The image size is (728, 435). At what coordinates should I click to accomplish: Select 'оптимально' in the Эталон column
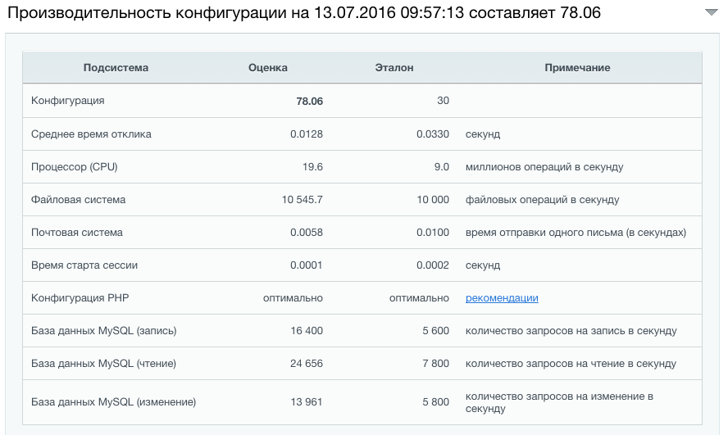[x=419, y=298]
